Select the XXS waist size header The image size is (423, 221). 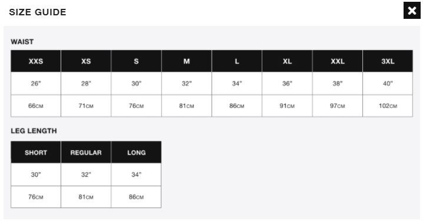coord(36,61)
